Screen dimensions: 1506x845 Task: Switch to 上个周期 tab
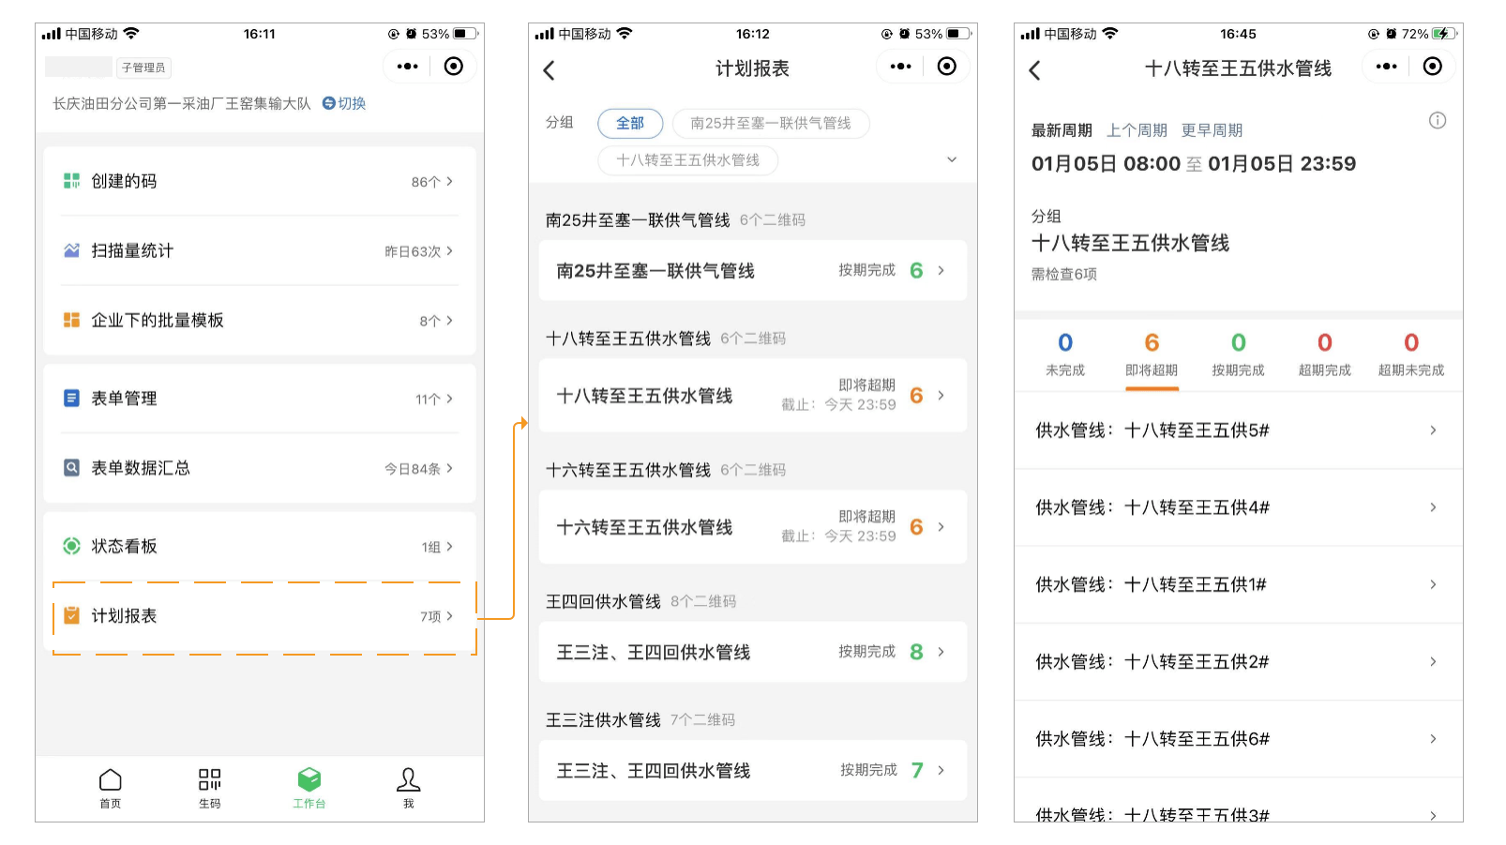tap(1137, 130)
